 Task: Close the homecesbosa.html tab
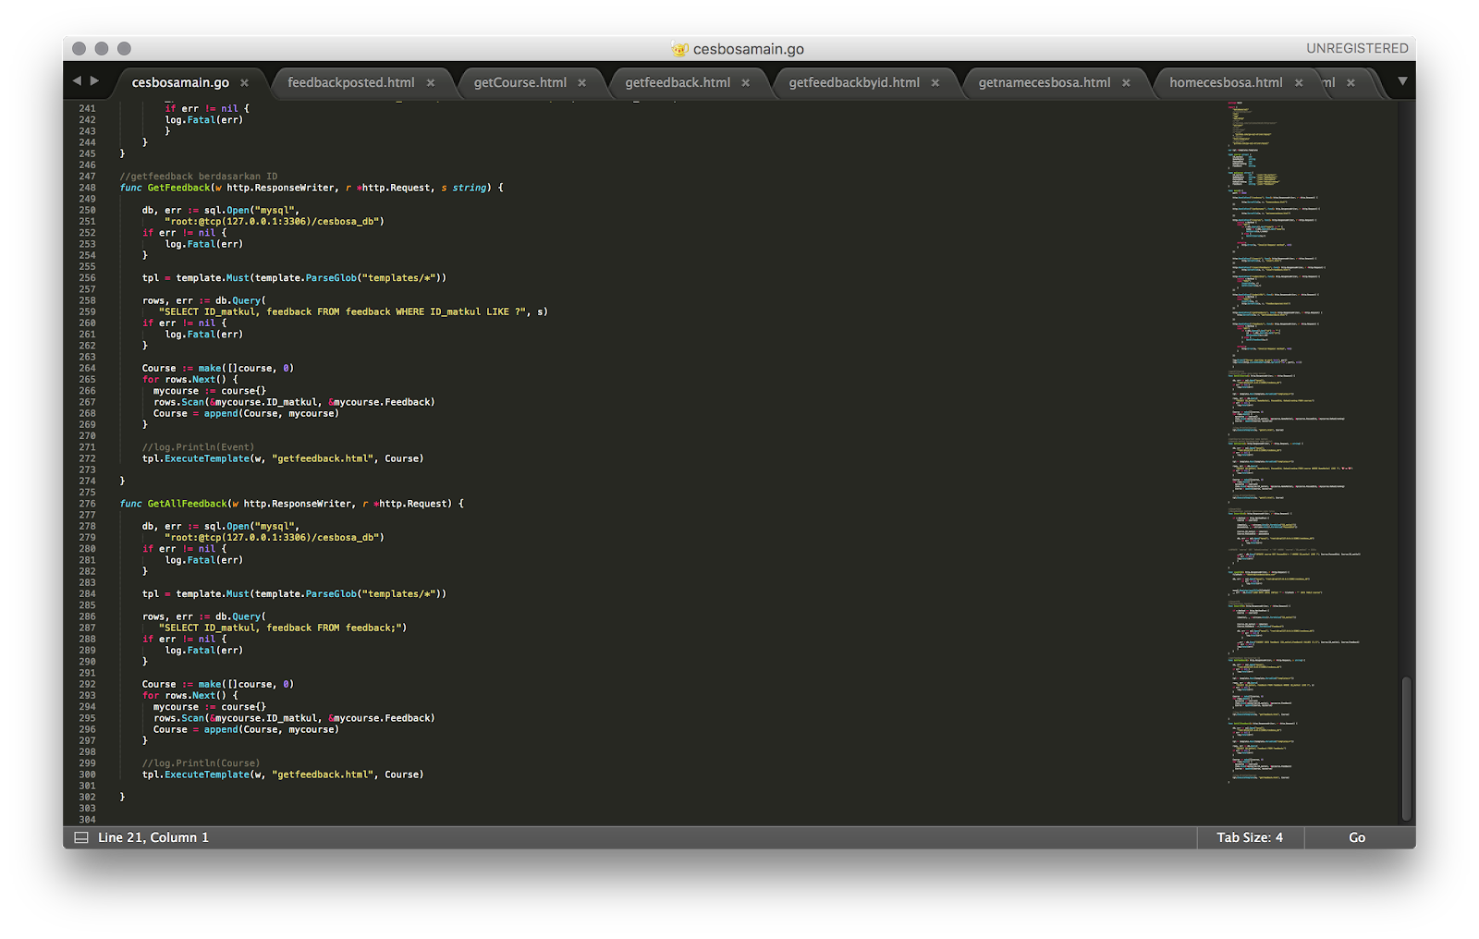pos(1299,82)
